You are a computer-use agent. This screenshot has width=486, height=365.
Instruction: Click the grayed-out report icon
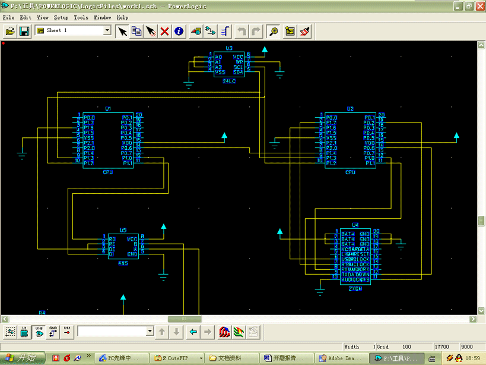tap(253, 332)
